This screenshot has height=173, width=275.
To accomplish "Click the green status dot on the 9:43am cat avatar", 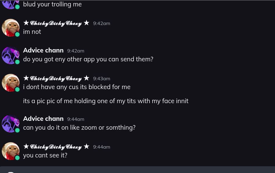I will click(17, 90).
